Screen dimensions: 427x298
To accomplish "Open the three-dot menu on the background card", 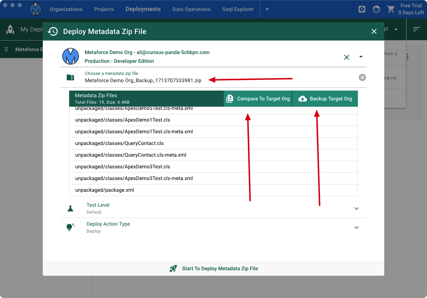I will point(408,57).
